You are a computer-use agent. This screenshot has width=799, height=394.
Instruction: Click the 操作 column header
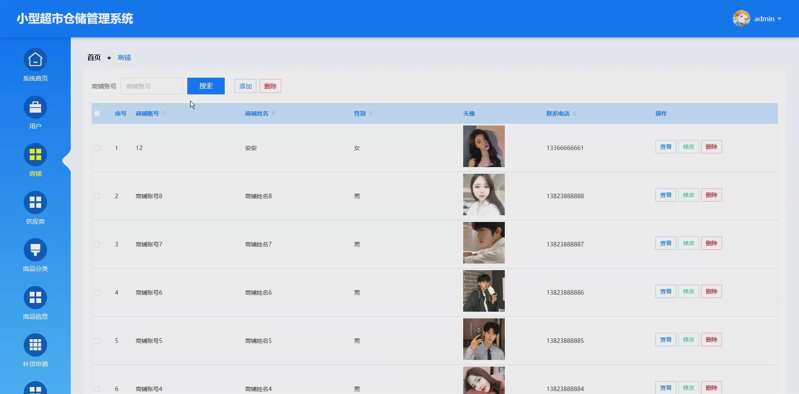pos(661,113)
